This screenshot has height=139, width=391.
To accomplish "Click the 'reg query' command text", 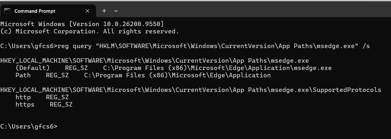I will tap(75, 46).
